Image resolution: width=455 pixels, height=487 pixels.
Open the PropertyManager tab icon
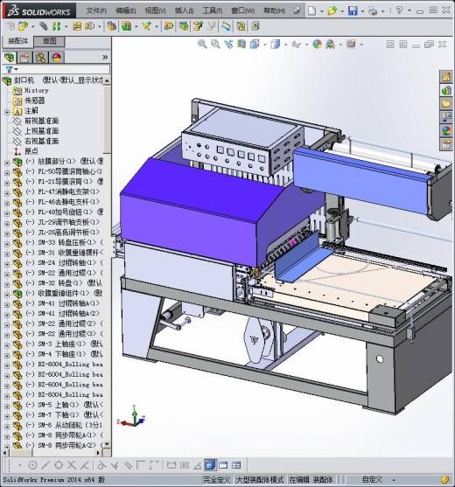coord(24,58)
